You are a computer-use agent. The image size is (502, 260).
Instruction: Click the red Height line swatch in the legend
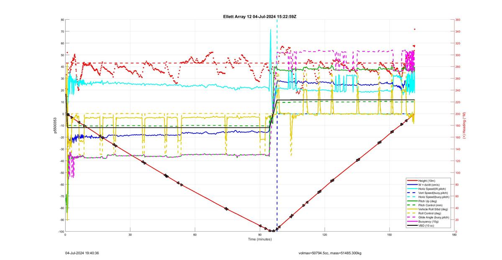tap(412, 181)
